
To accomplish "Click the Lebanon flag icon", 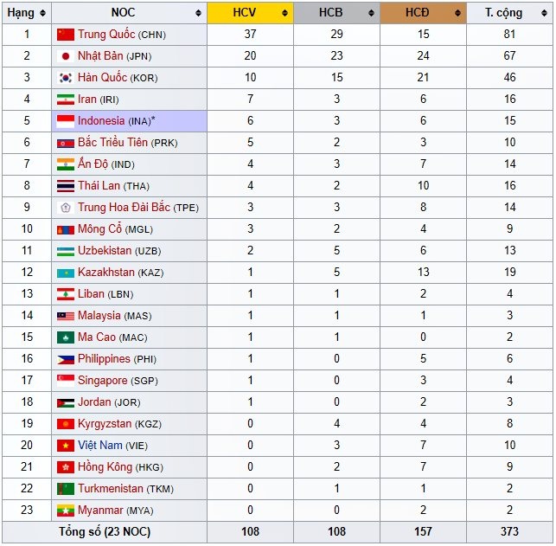I will (66, 294).
